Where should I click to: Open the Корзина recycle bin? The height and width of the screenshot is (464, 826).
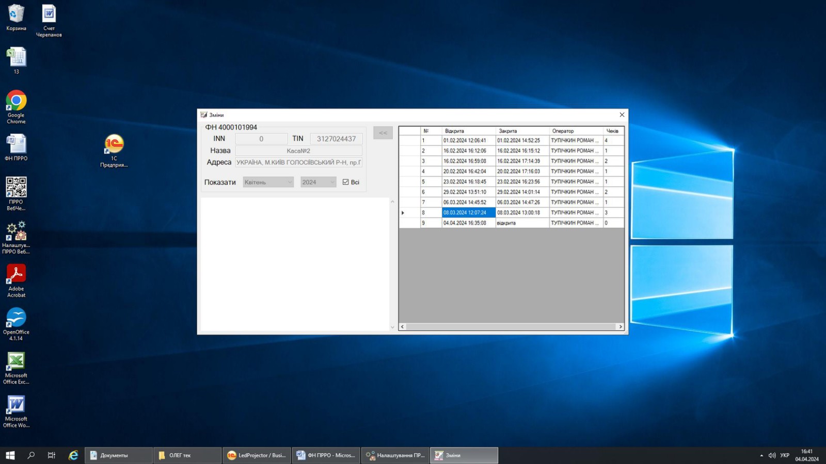pos(16,14)
